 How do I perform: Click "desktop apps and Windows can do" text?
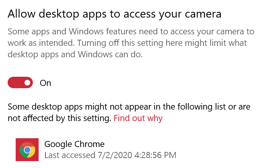[75, 55]
